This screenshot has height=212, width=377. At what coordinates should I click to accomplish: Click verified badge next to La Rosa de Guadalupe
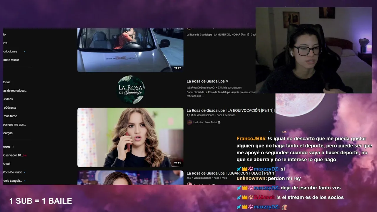point(227,81)
